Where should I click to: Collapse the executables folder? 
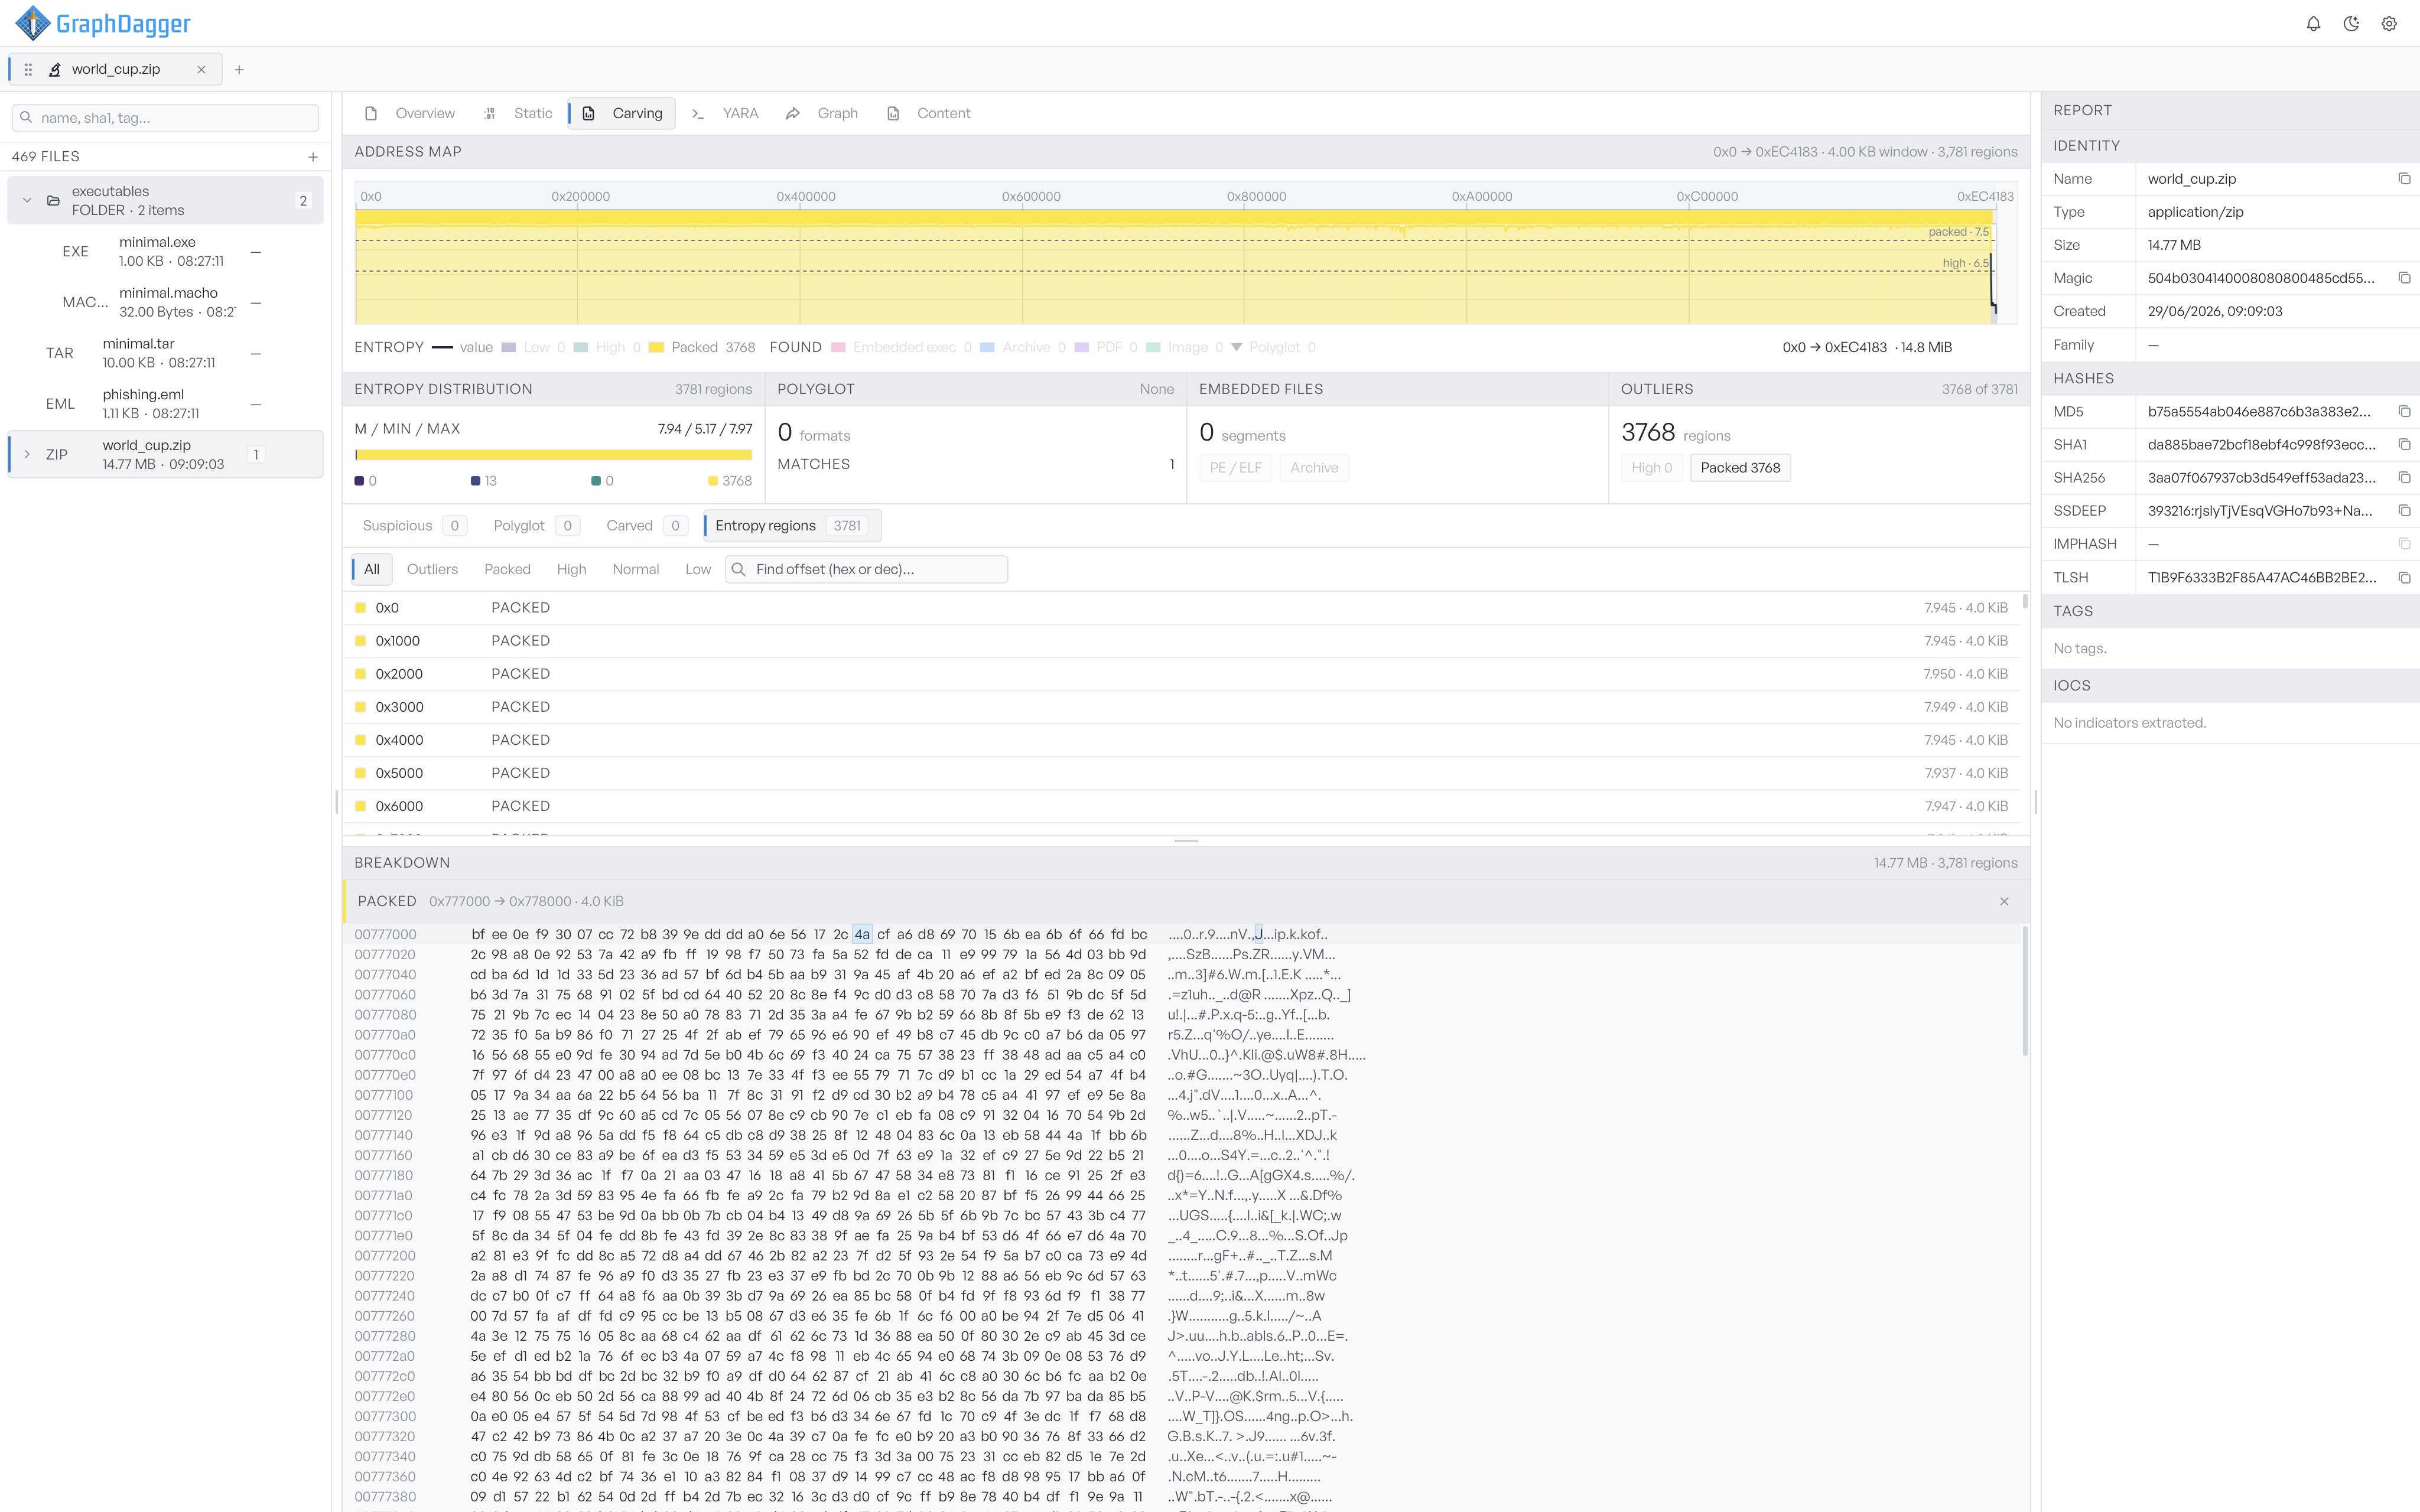27,200
